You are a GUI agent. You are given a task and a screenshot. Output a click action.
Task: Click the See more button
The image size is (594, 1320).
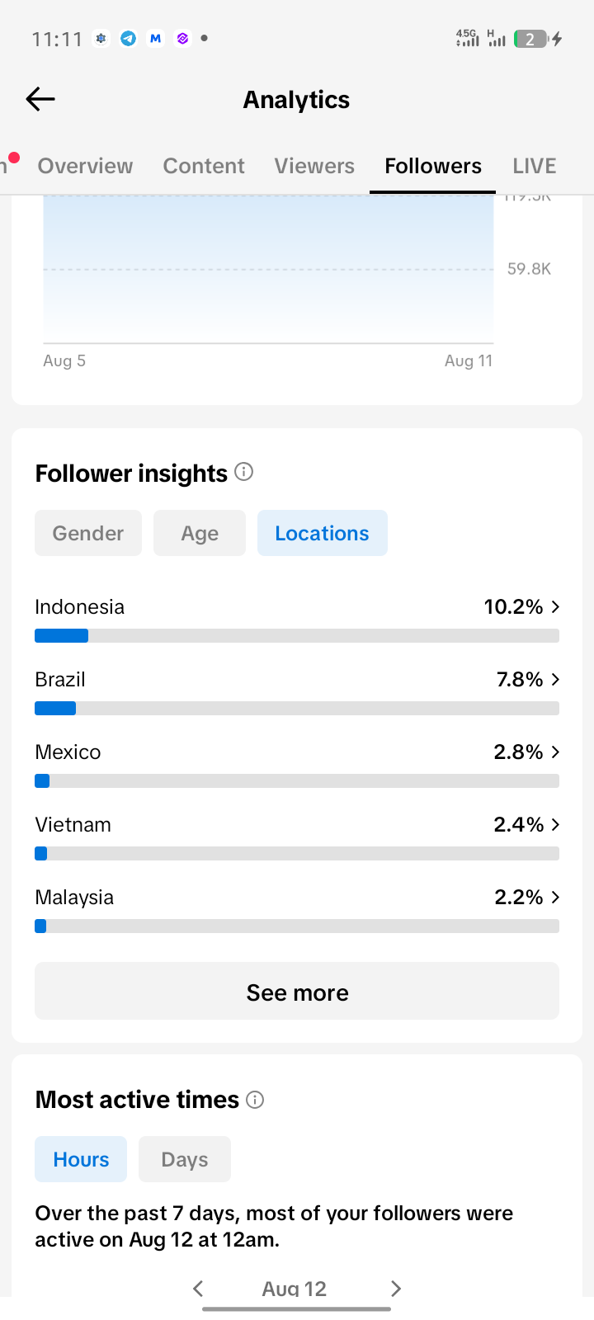pyautogui.click(x=297, y=991)
